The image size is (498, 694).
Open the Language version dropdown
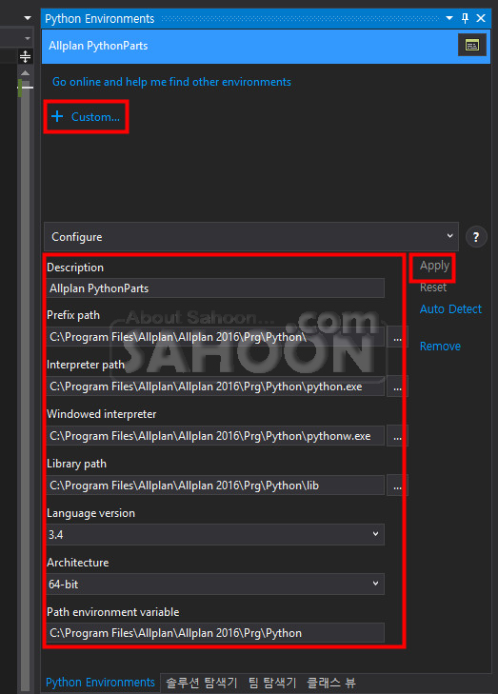click(215, 535)
